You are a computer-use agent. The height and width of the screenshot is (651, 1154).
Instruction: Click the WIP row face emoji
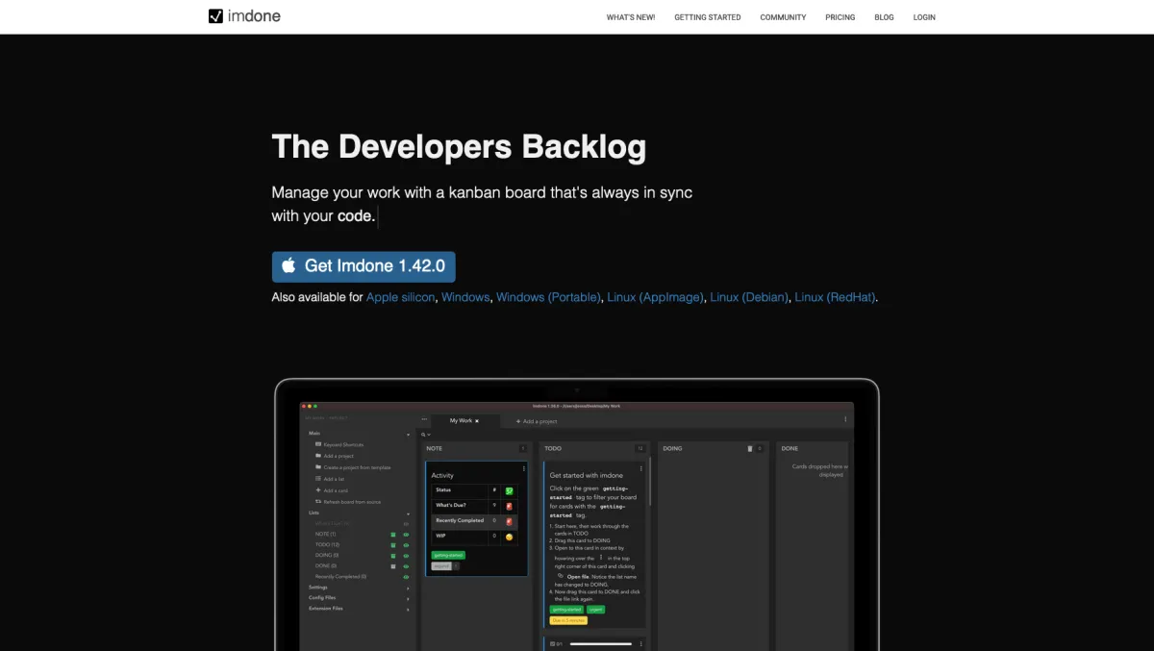coord(509,537)
